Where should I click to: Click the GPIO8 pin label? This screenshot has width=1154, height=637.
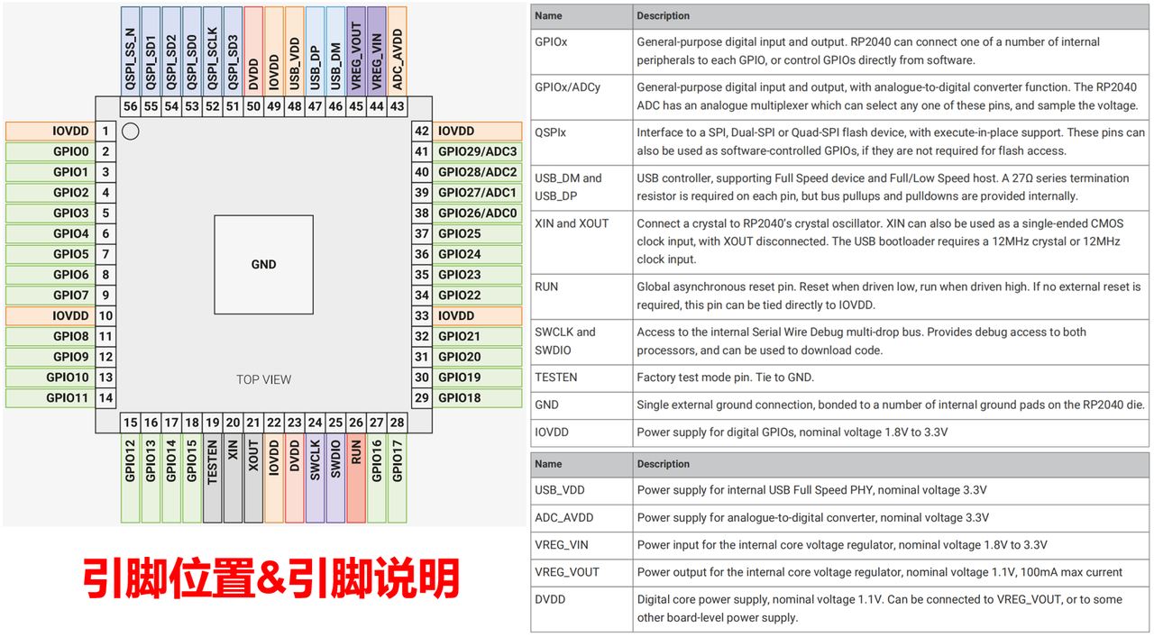click(x=50, y=336)
